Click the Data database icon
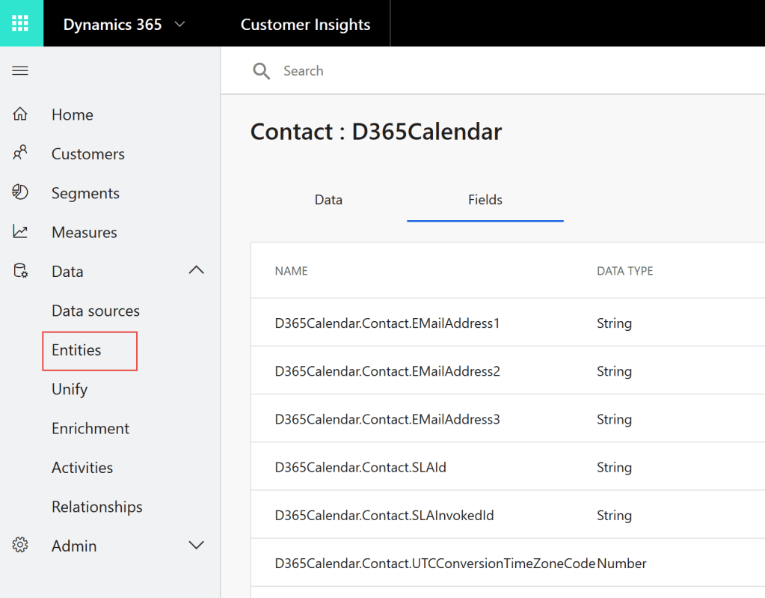 point(20,271)
